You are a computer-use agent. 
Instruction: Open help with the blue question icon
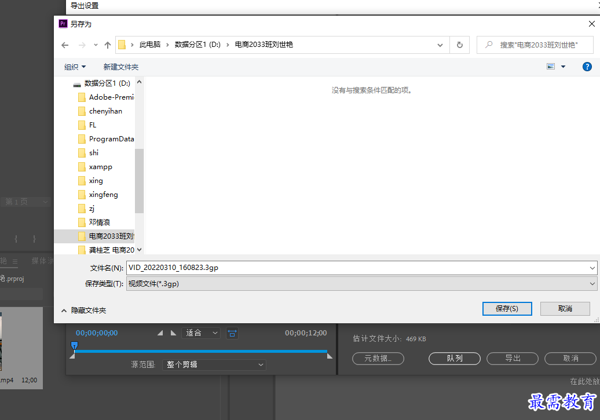[x=587, y=67]
